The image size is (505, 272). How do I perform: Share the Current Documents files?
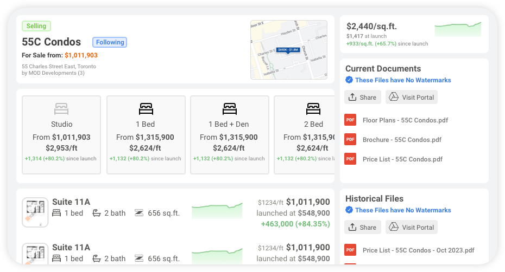click(362, 98)
